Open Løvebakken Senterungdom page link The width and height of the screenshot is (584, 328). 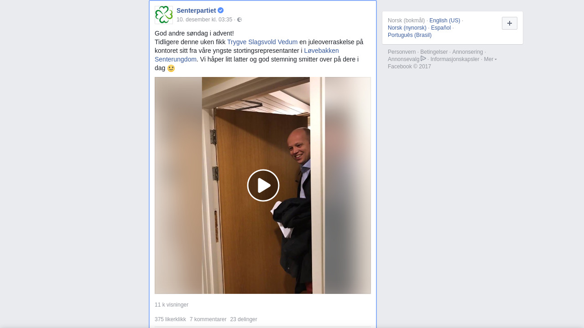coord(247,55)
